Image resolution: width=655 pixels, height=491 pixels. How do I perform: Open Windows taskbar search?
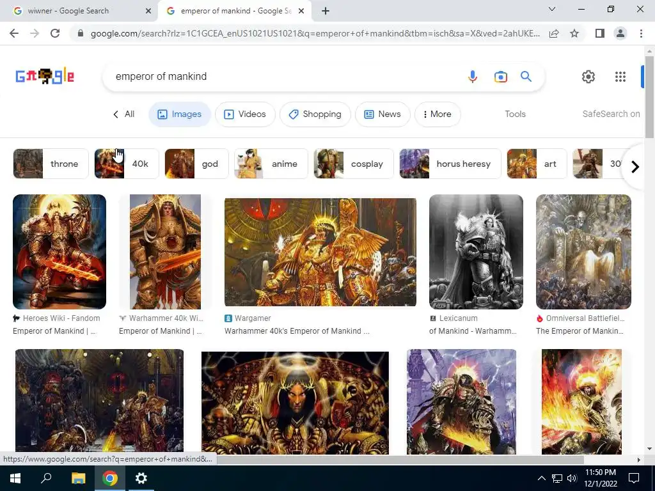point(46,478)
